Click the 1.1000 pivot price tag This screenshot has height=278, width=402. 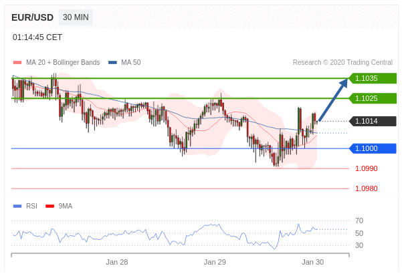coord(373,148)
